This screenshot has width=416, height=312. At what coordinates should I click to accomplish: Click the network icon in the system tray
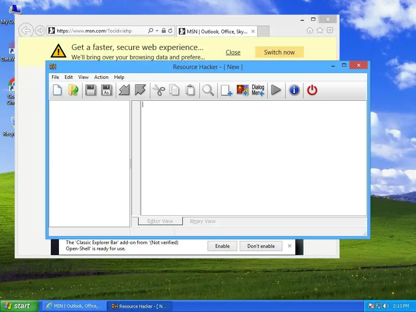379,306
